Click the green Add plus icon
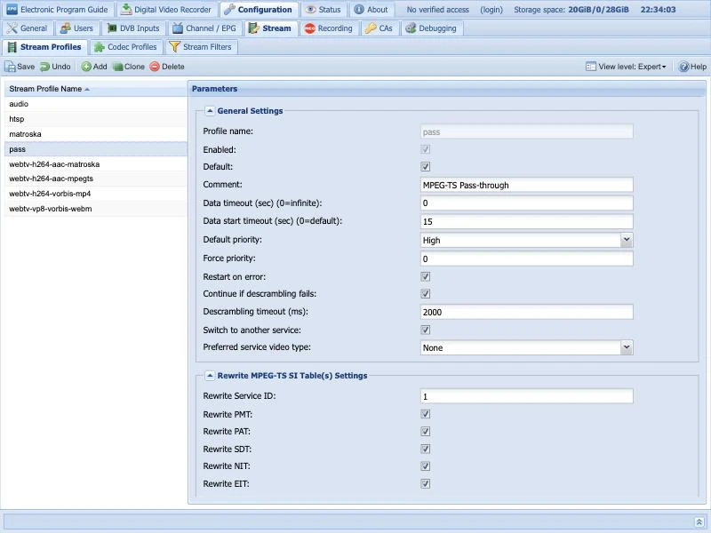This screenshot has width=711, height=533. (x=86, y=67)
